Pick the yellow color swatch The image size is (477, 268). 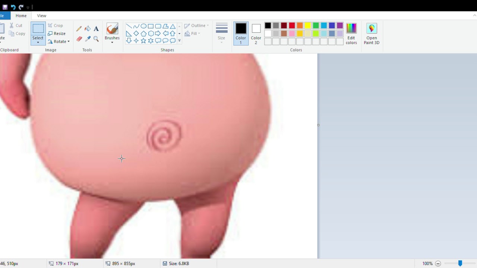(x=308, y=26)
